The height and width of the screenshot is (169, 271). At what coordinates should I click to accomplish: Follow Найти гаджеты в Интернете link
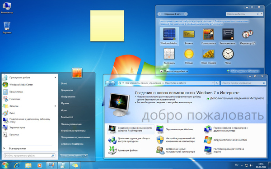pos(245,71)
